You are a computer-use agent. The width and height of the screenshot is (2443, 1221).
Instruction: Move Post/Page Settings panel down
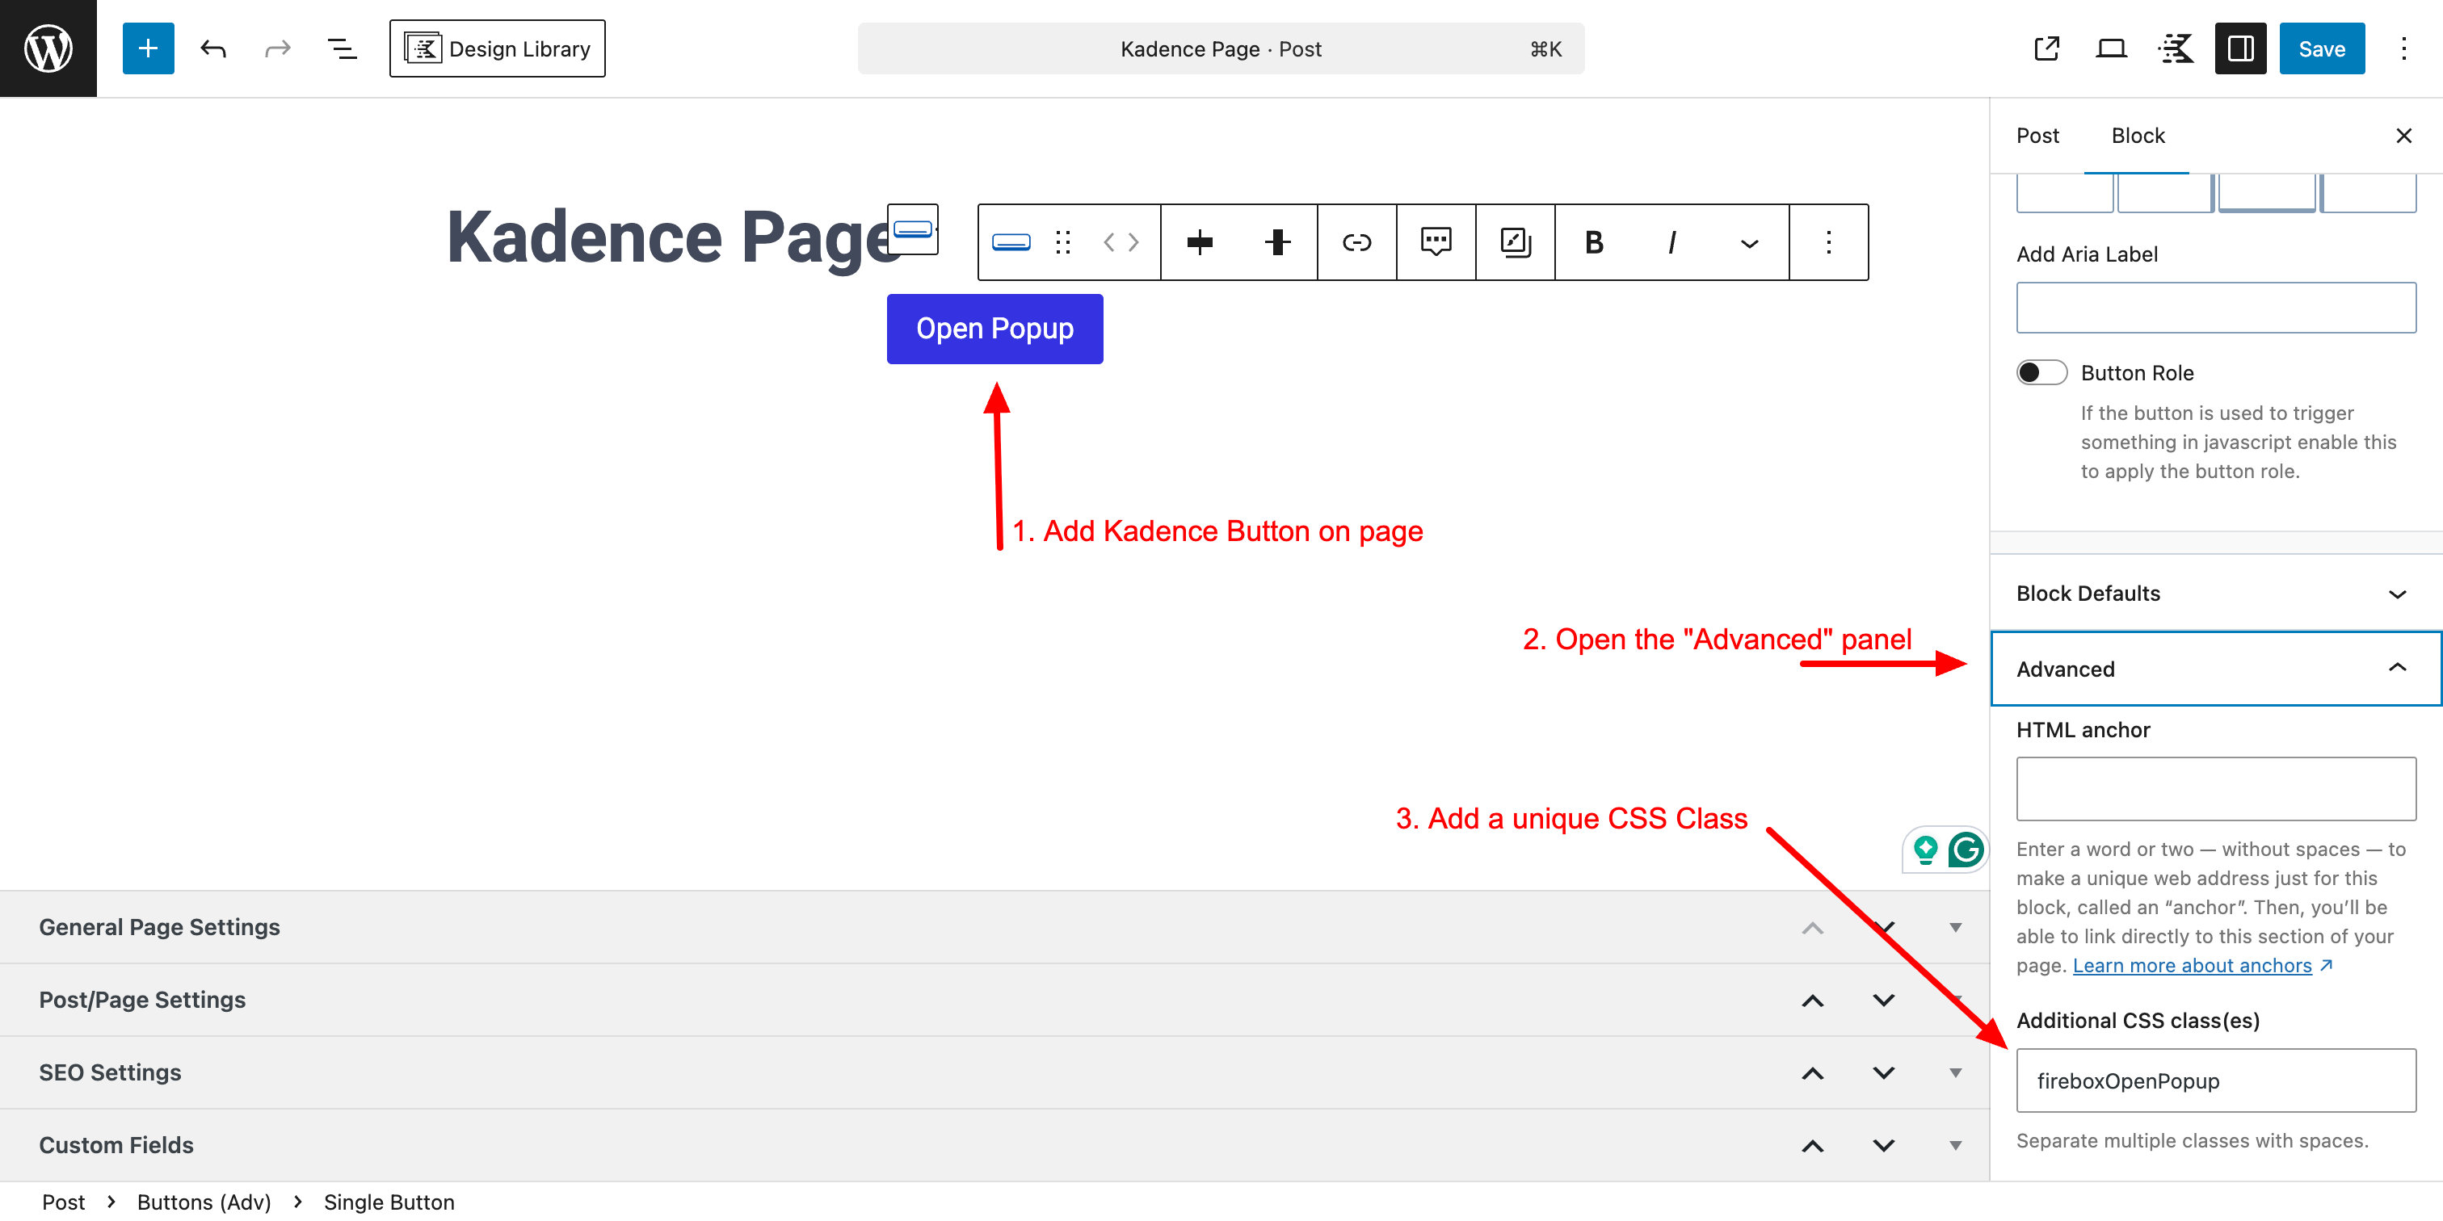(1883, 1000)
